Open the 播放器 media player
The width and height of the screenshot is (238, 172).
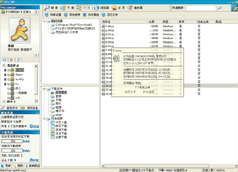tap(135, 8)
